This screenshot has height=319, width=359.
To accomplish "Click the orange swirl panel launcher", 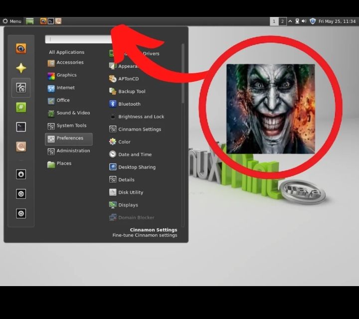I will tap(58, 21).
